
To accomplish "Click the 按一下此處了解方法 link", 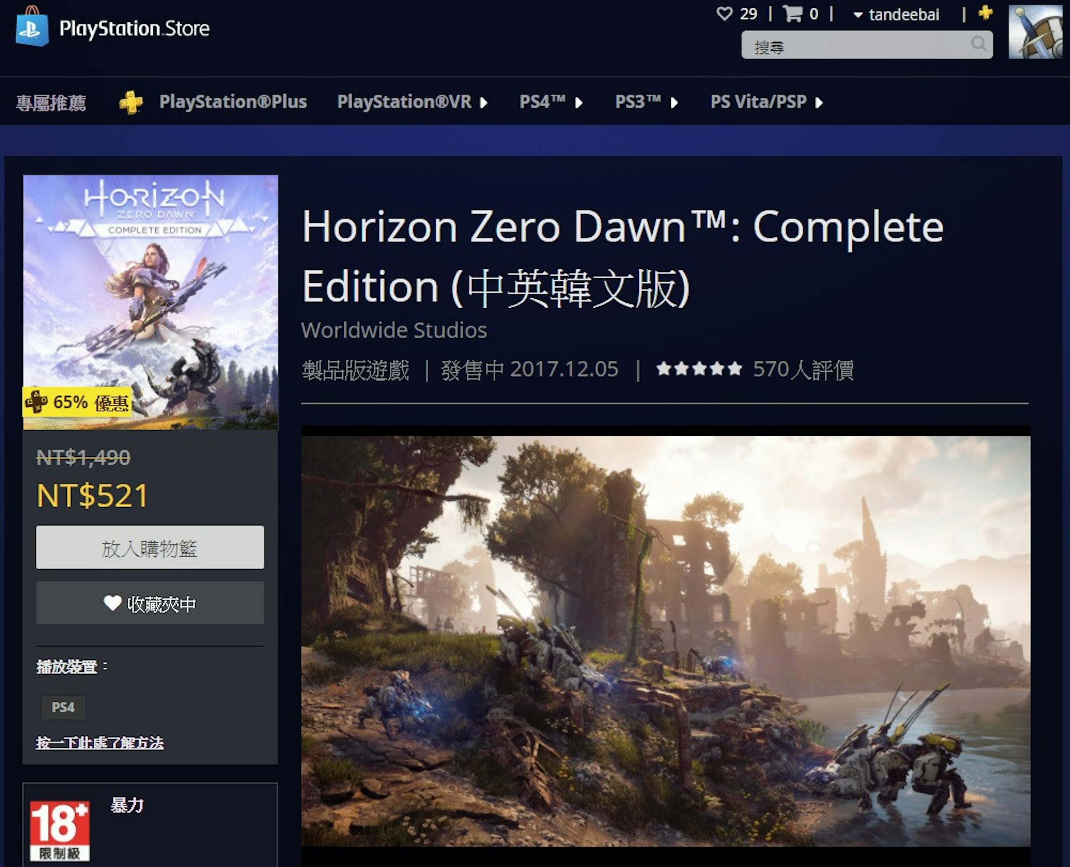I will pyautogui.click(x=100, y=743).
